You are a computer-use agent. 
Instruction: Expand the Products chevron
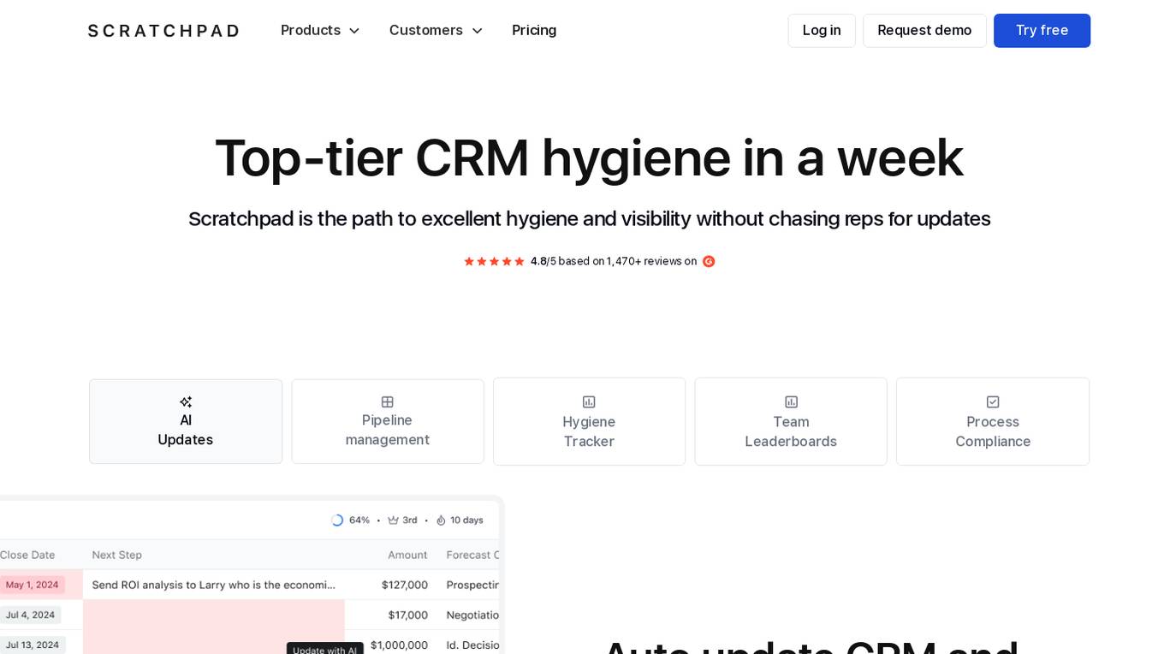tap(353, 31)
